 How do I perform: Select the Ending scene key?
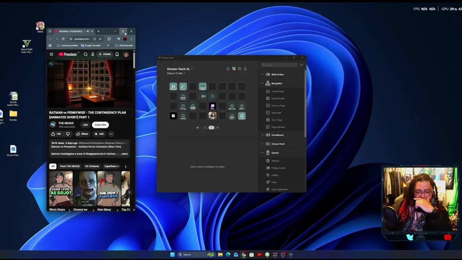pos(183,116)
